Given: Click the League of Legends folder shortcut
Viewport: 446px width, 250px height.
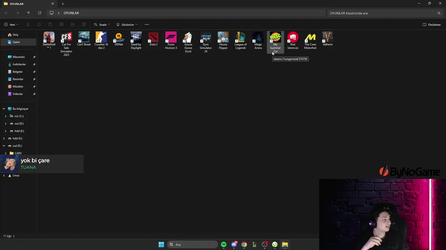Looking at the screenshot, I should point(240,41).
